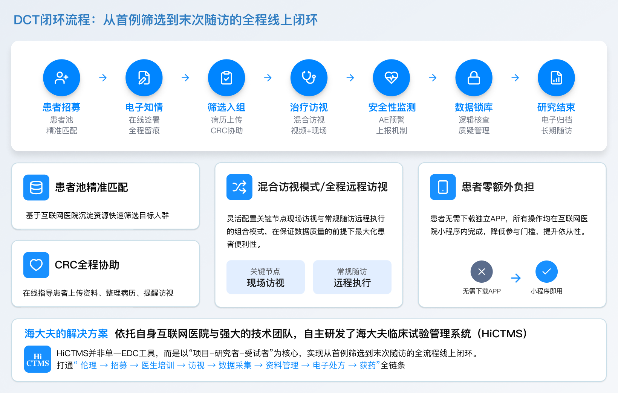Toggle the 小程序即用 checkmark indicator
Screen dimensions: 618x393
(x=546, y=271)
